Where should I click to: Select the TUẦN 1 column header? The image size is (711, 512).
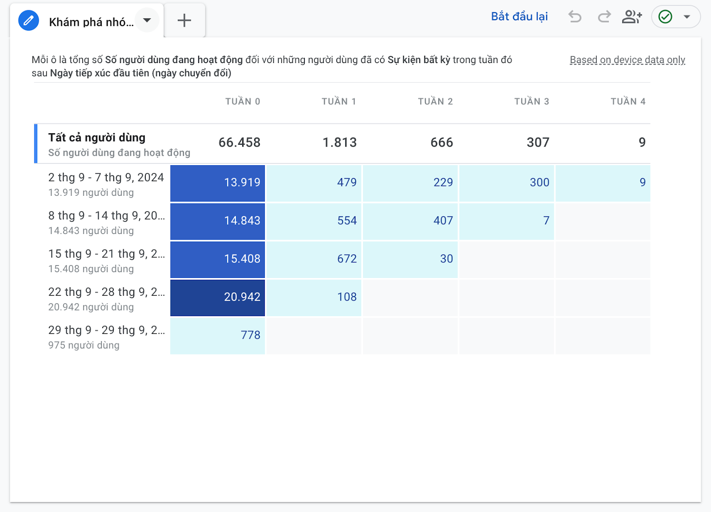pyautogui.click(x=339, y=101)
